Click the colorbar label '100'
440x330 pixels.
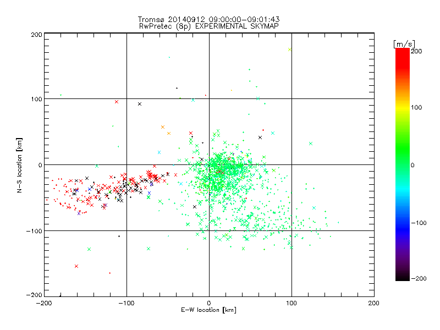point(416,108)
